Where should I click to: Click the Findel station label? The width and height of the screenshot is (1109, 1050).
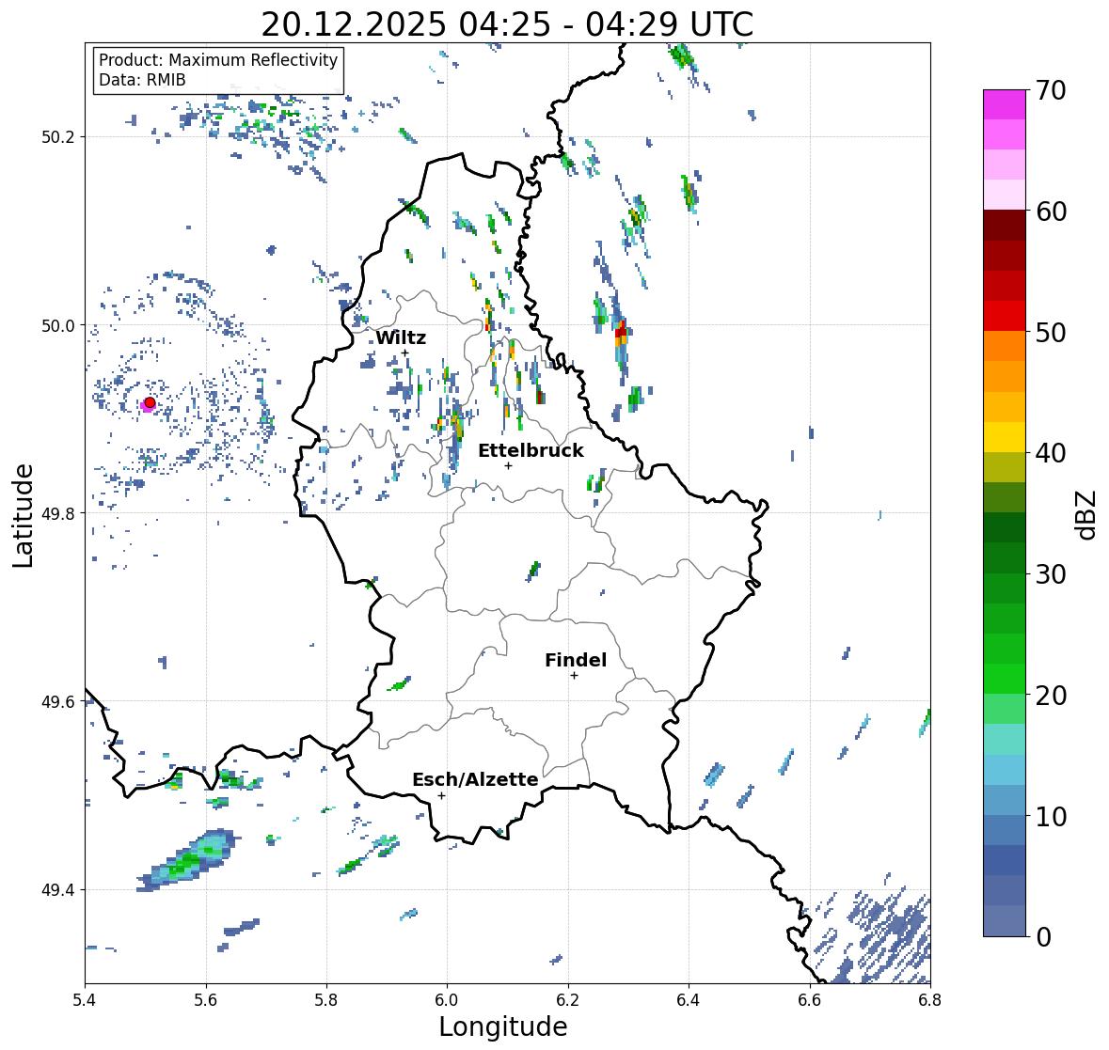point(575,660)
